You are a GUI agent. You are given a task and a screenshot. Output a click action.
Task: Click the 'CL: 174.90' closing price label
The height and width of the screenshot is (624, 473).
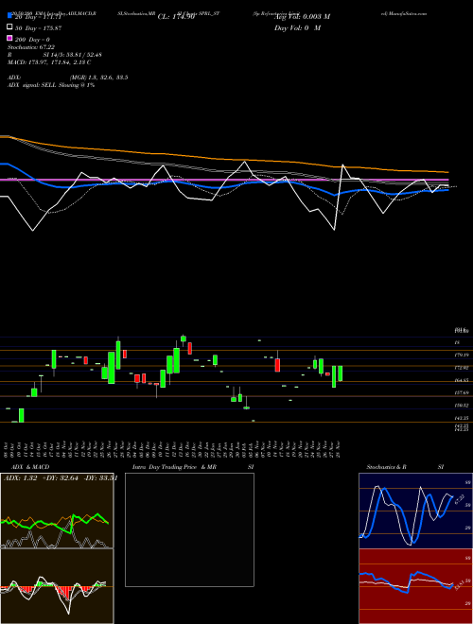(176, 17)
